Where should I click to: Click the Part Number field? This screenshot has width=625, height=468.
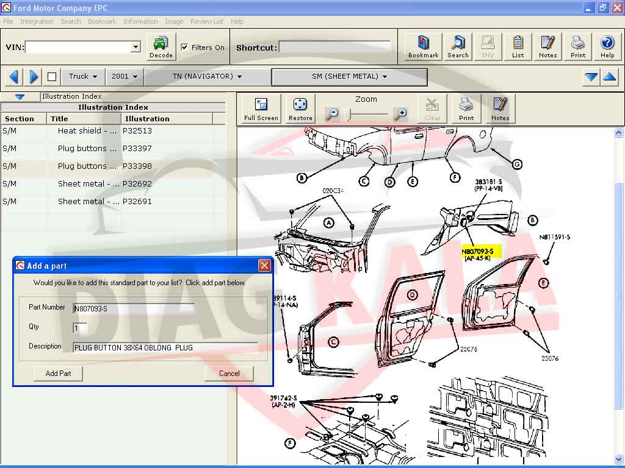tap(134, 308)
